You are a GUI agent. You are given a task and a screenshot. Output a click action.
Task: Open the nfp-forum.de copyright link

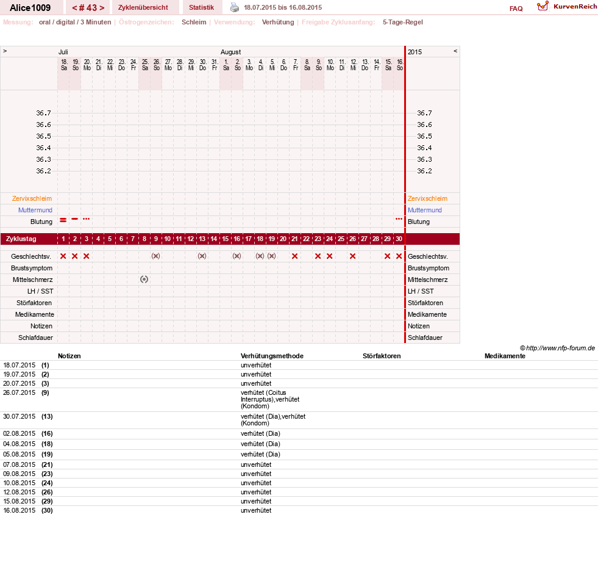(557, 348)
